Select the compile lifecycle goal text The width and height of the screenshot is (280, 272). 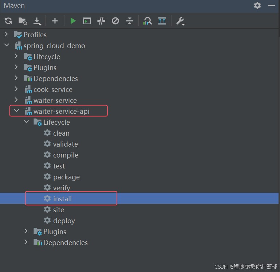(x=66, y=155)
